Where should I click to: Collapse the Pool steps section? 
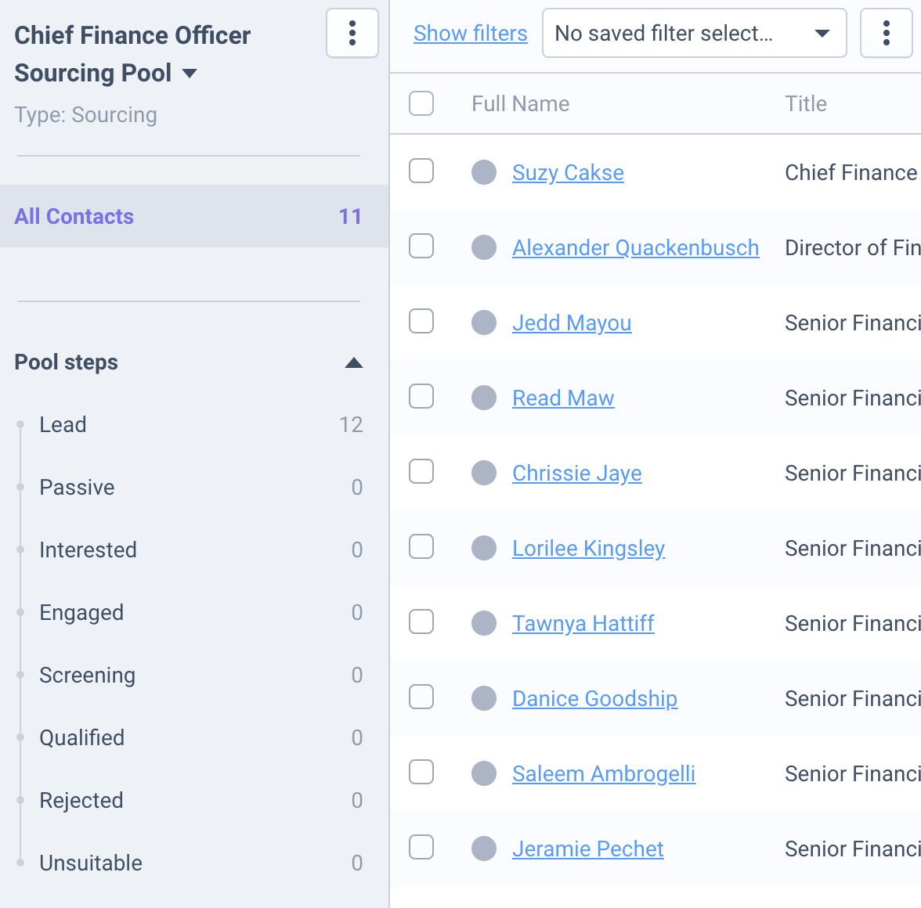point(354,362)
